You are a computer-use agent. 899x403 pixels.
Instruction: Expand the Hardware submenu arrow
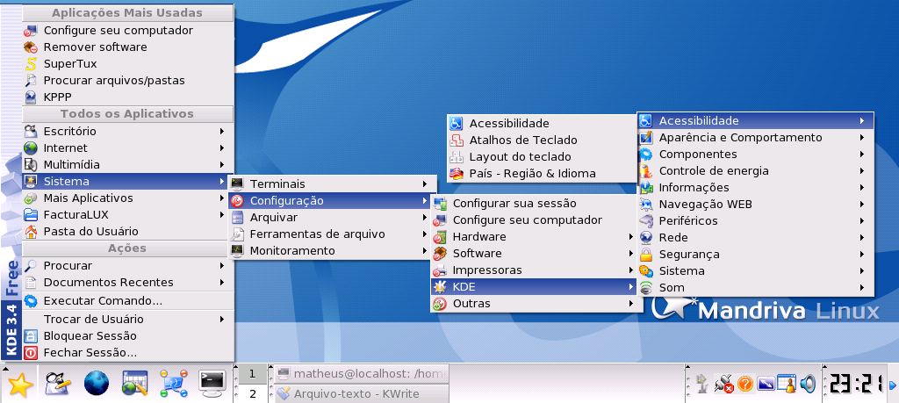tap(630, 237)
